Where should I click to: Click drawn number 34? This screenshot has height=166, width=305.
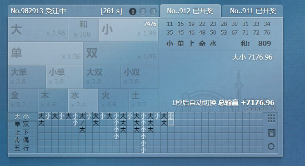click(267, 24)
